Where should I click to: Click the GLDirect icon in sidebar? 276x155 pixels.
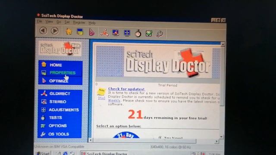tap(44, 93)
